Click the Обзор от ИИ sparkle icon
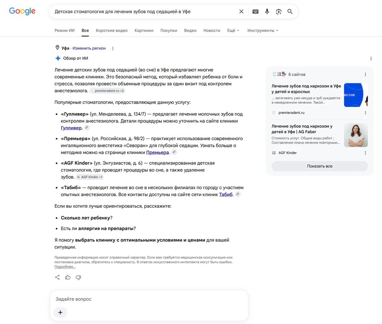 click(x=58, y=58)
